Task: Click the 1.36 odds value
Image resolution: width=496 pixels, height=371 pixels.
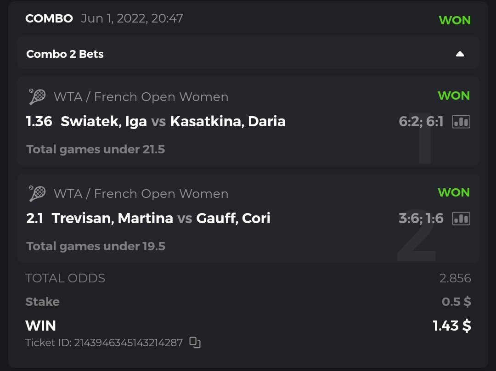Action: point(39,122)
